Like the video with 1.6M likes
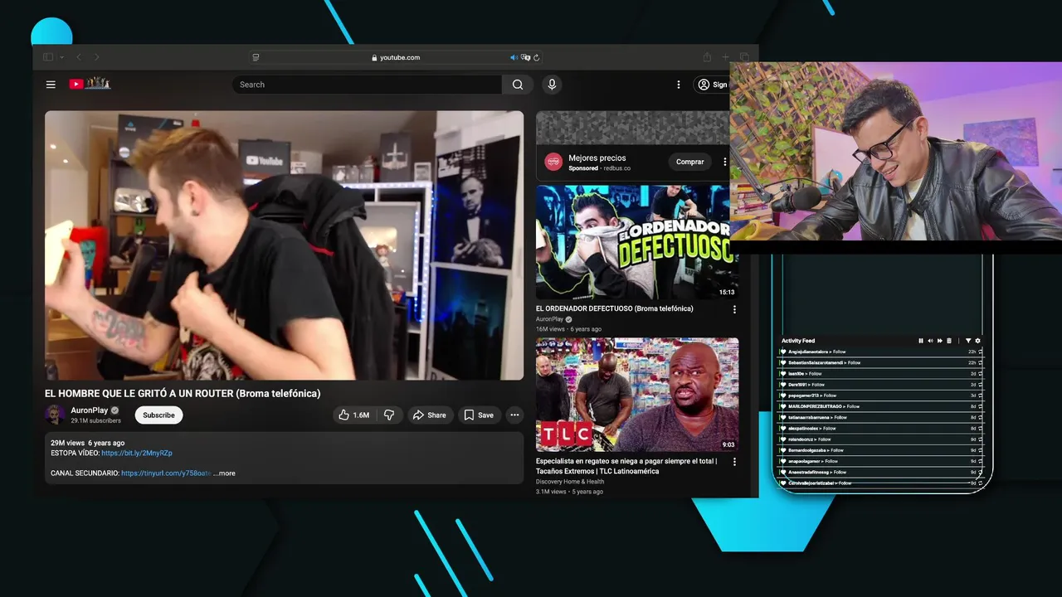Viewport: 1062px width, 597px height. tap(353, 415)
